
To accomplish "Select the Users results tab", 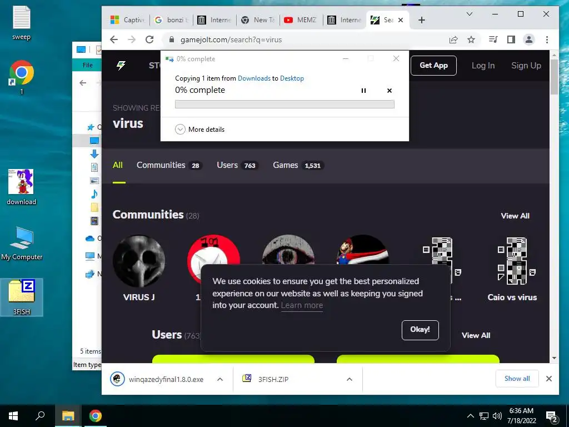I will [x=237, y=165].
